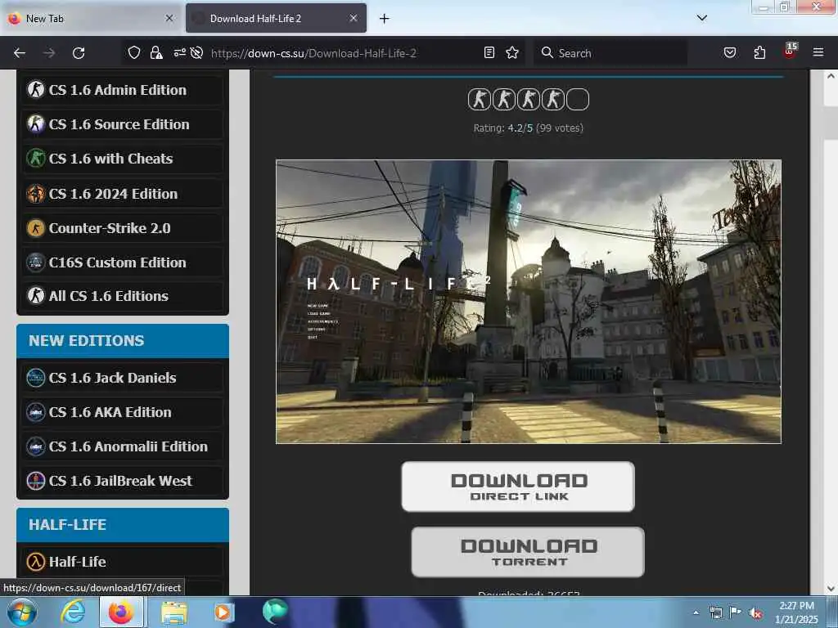Click the lambda icon beside Half-Life
The height and width of the screenshot is (628, 838).
coord(36,562)
